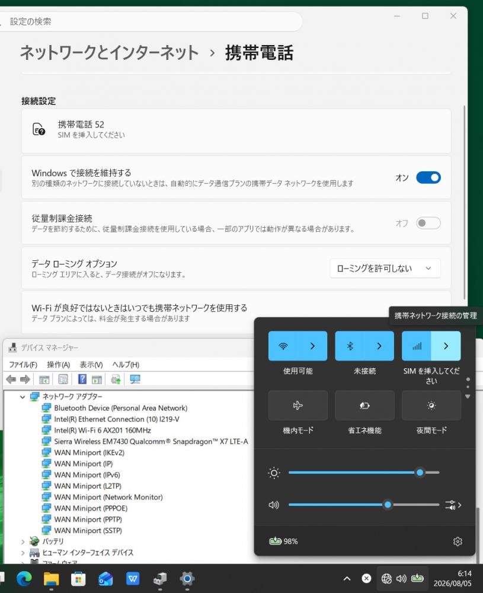This screenshot has width=483, height=593.
Task: Click network globe tray icon
Action: coord(386,578)
